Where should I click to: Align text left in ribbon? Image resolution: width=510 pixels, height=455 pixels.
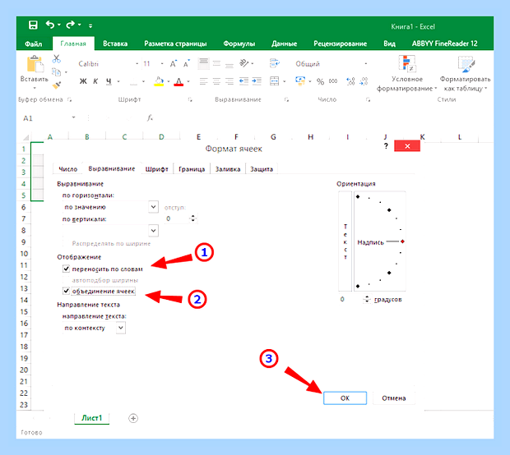204,80
